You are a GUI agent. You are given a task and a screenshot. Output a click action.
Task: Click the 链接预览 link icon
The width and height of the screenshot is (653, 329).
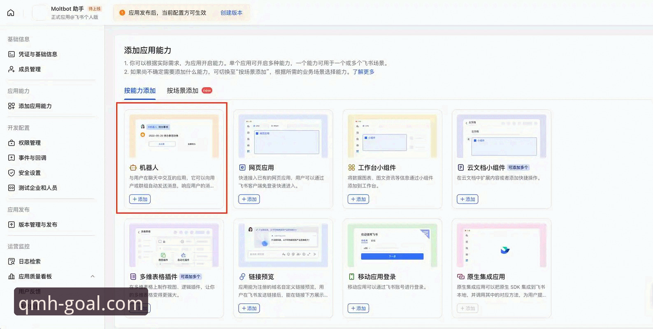point(242,277)
